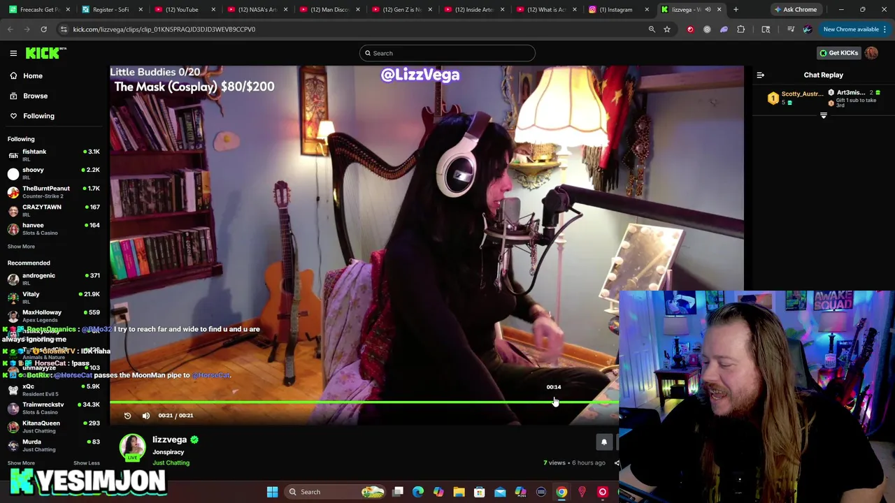This screenshot has height=503, width=895.
Task: Click the Get KICKs button
Action: tap(838, 53)
